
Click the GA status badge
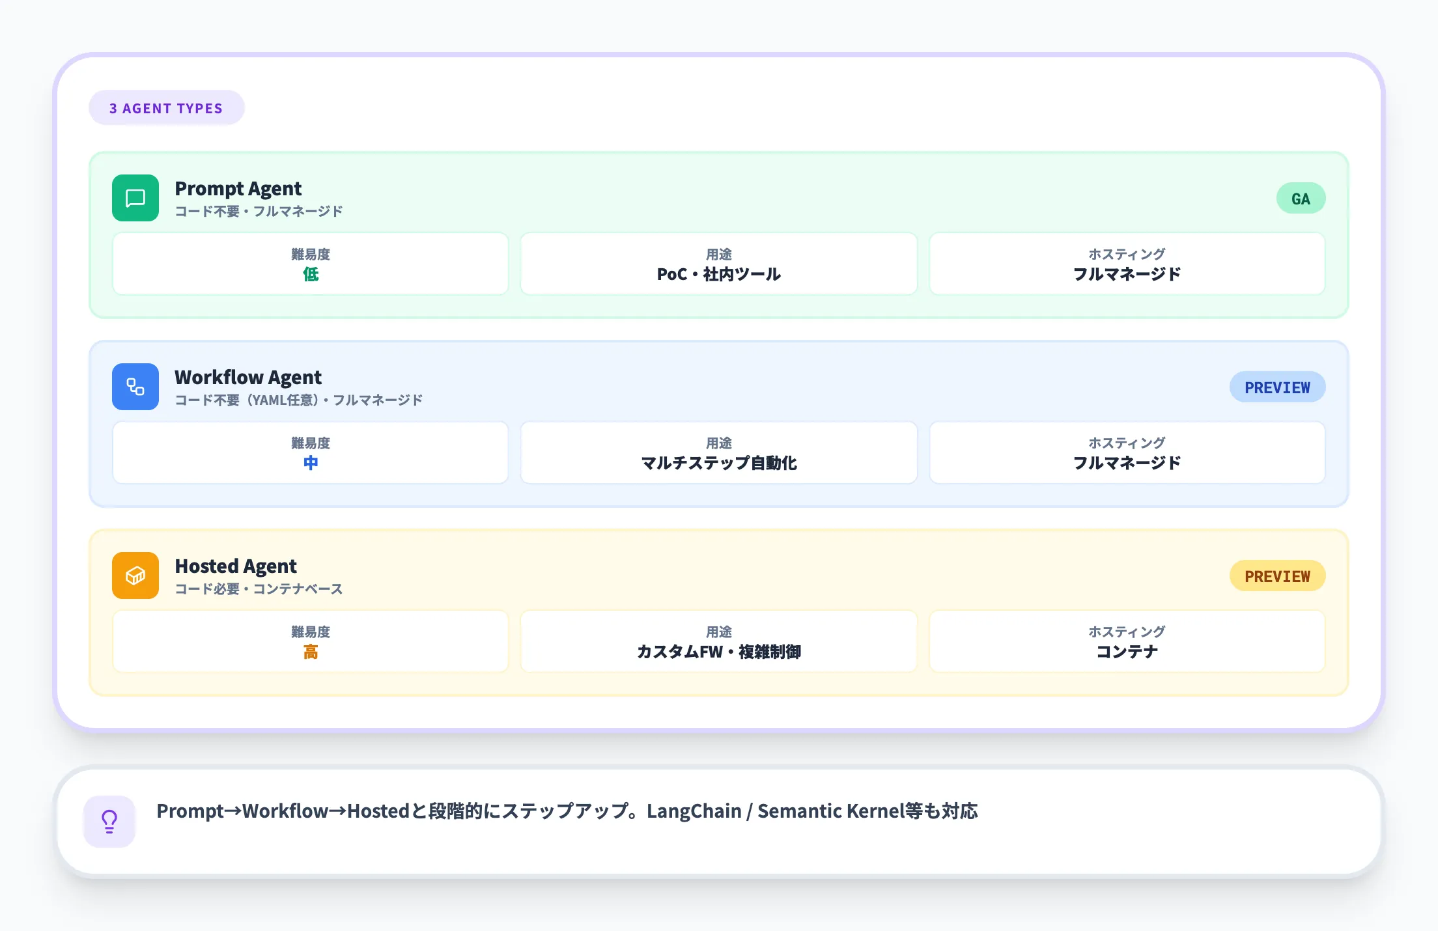[1301, 199]
